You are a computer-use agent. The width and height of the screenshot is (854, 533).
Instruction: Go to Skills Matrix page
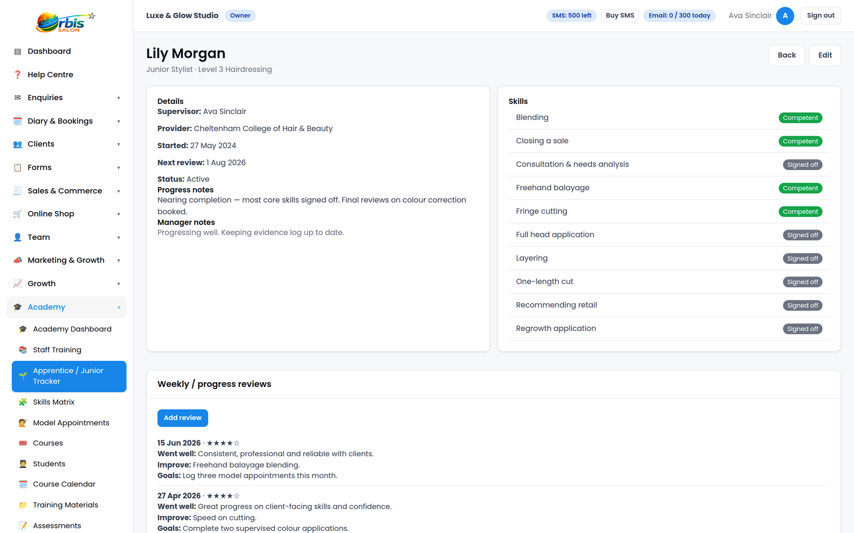pyautogui.click(x=69, y=402)
